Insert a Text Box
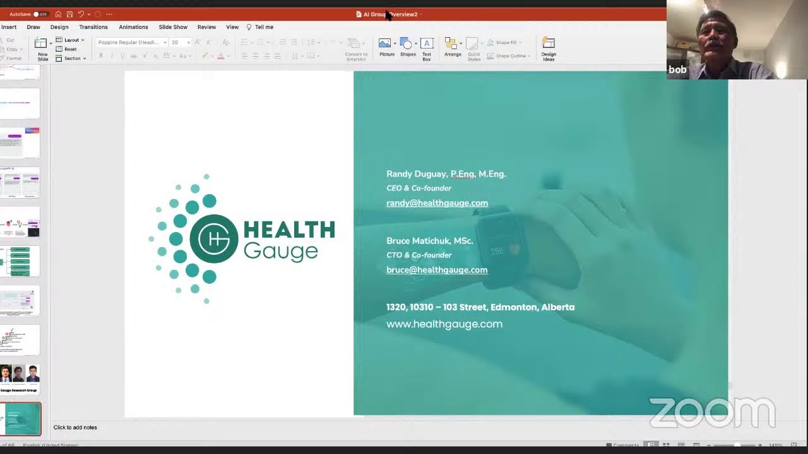 click(x=427, y=49)
